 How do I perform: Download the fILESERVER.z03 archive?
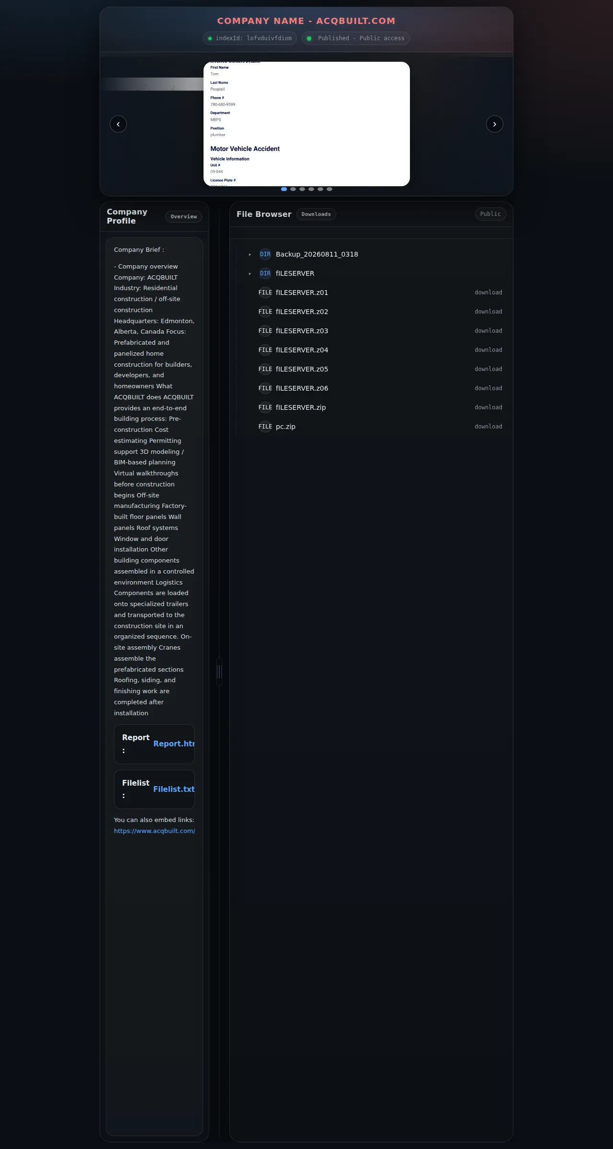(488, 331)
